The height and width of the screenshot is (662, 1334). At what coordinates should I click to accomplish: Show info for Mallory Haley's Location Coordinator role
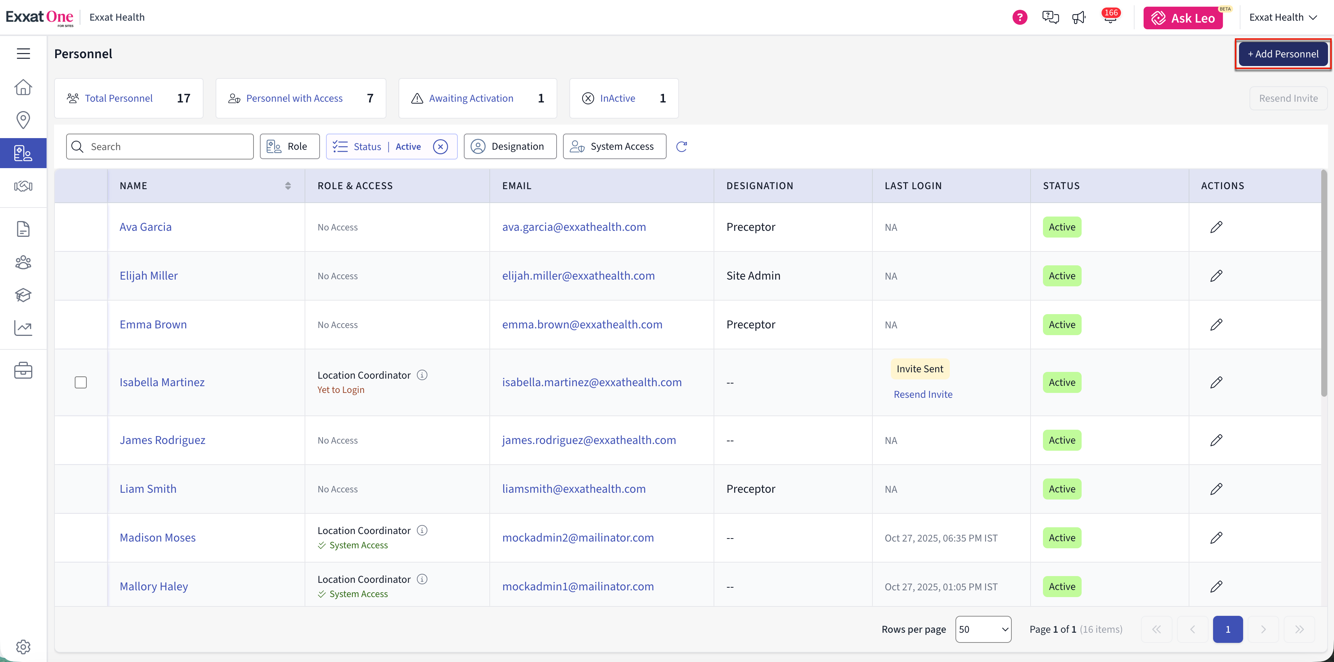coord(422,579)
